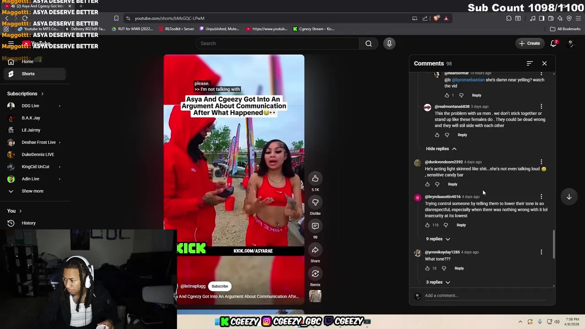Subscribe to @latinaplugg
This screenshot has height=329, width=585.
tap(219, 286)
